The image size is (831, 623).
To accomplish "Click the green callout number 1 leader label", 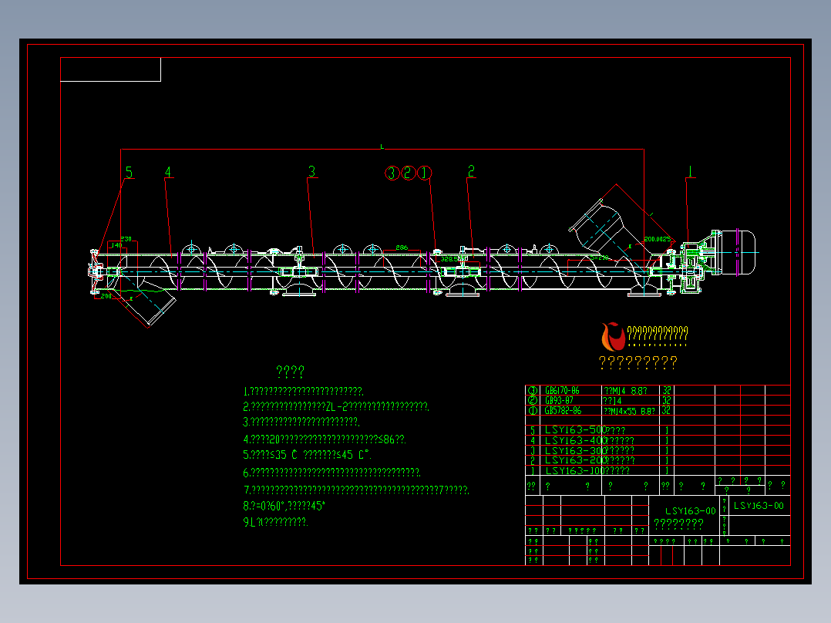I will tap(690, 171).
